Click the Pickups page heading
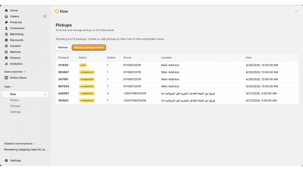Viewport: 303px width, 171px height. click(64, 25)
